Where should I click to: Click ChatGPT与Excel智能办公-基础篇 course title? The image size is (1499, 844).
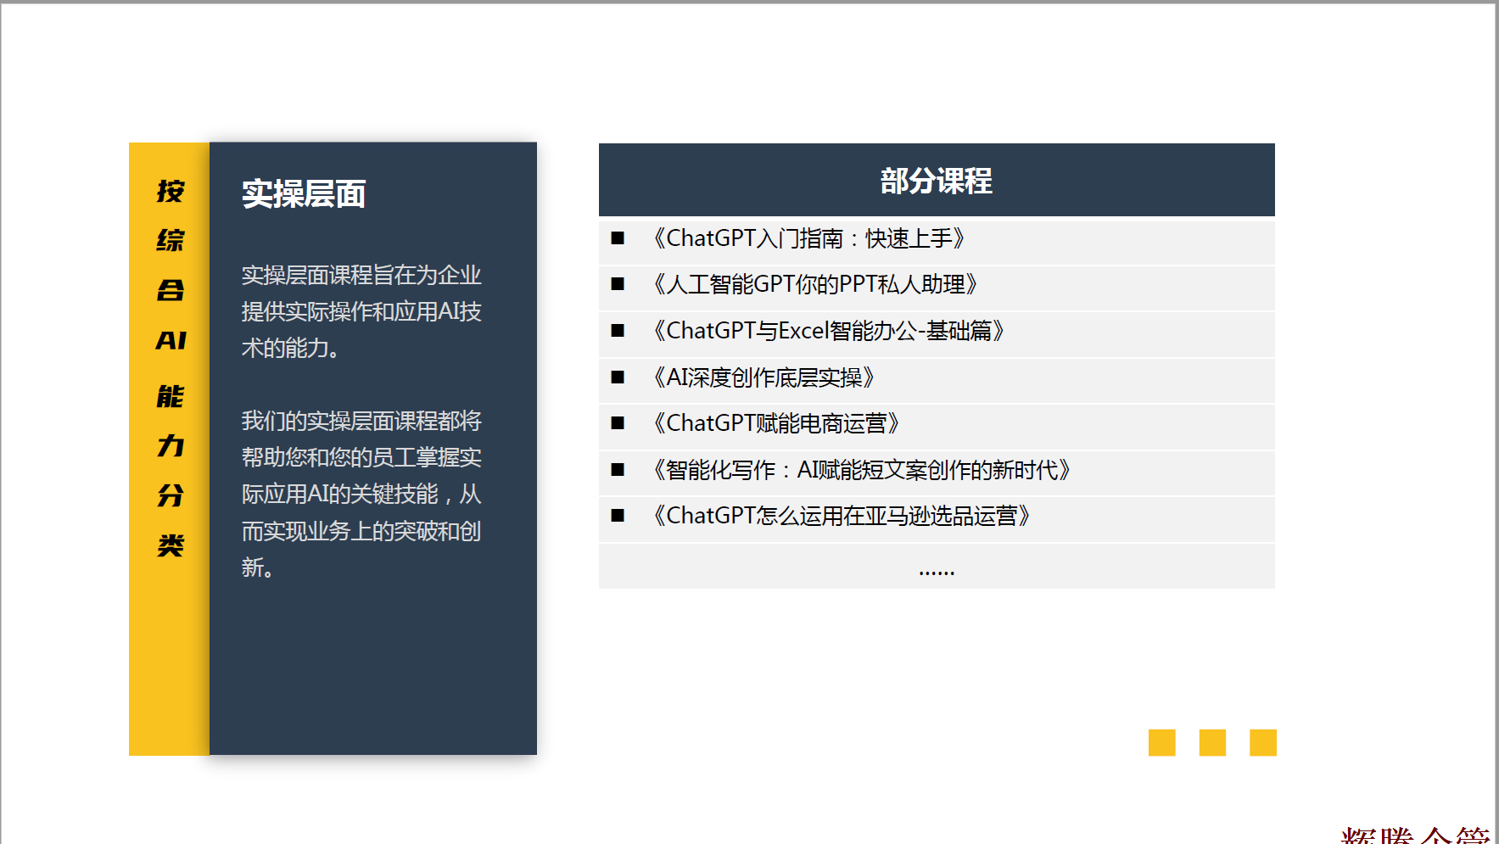tap(828, 331)
